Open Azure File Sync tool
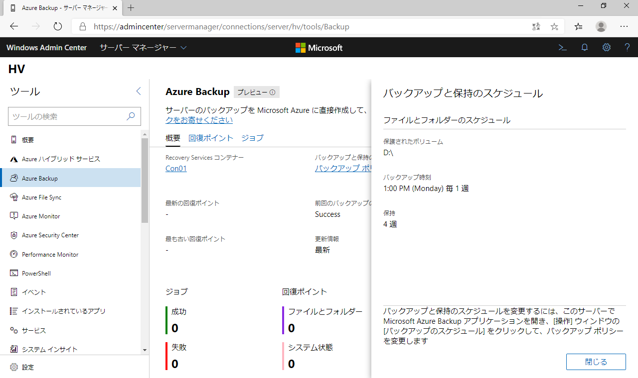This screenshot has width=638, height=378. click(71, 197)
